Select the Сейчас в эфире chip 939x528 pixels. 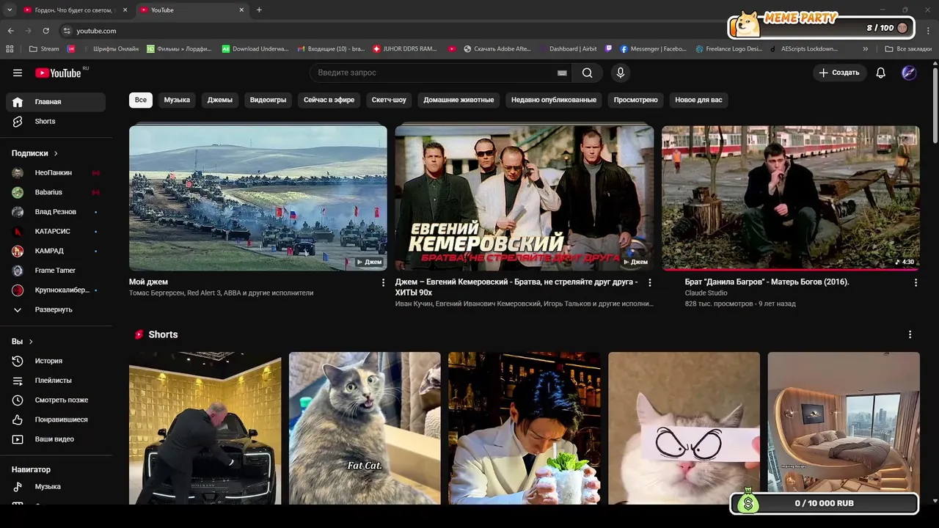coord(329,100)
